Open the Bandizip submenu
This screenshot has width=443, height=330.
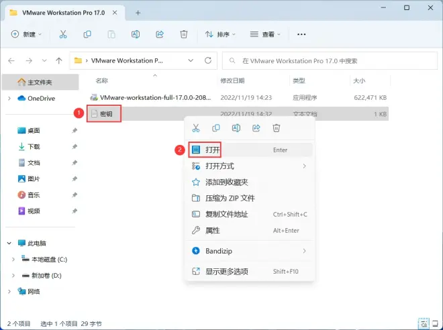pos(250,251)
